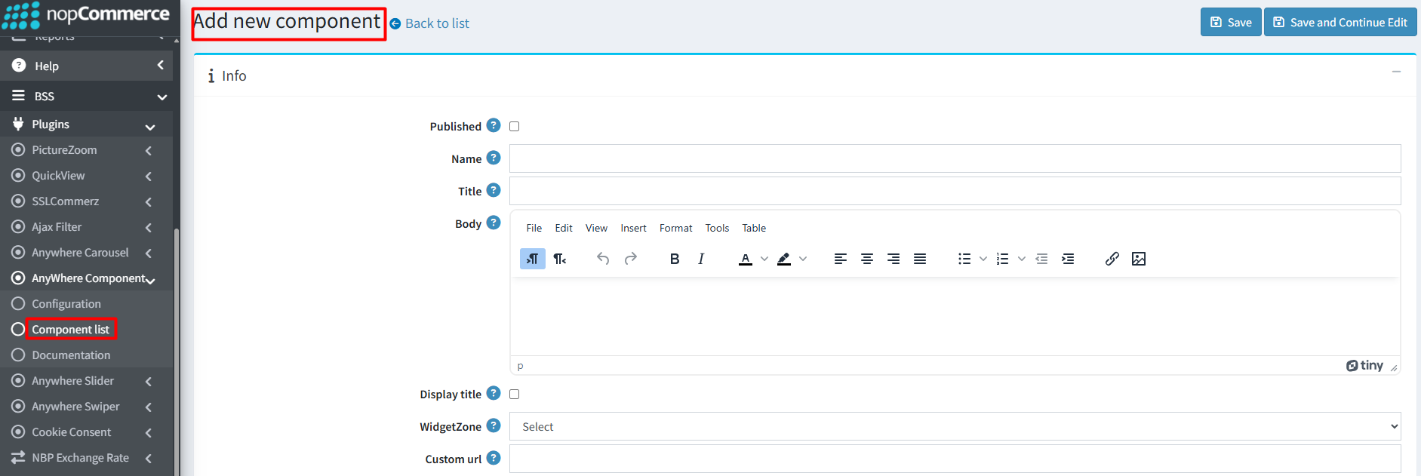Click Save and Continue Edit button
The image size is (1421, 476).
pos(1340,22)
